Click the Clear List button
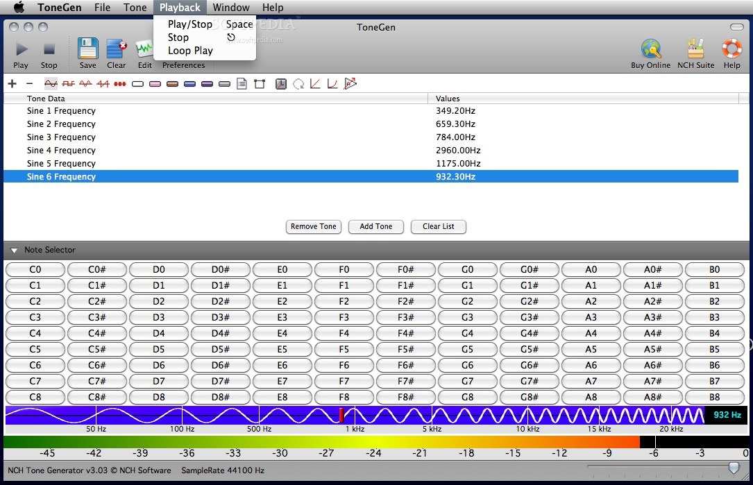Image resolution: width=753 pixels, height=485 pixels. point(438,226)
